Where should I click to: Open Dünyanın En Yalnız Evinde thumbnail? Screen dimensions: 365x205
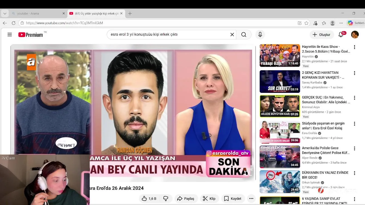point(280,182)
